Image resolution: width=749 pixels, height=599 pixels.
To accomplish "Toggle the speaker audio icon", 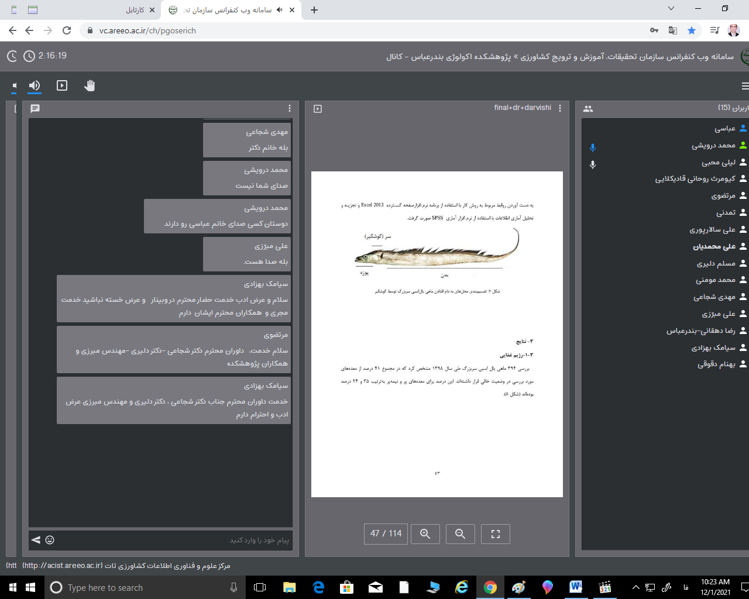I will click(35, 85).
